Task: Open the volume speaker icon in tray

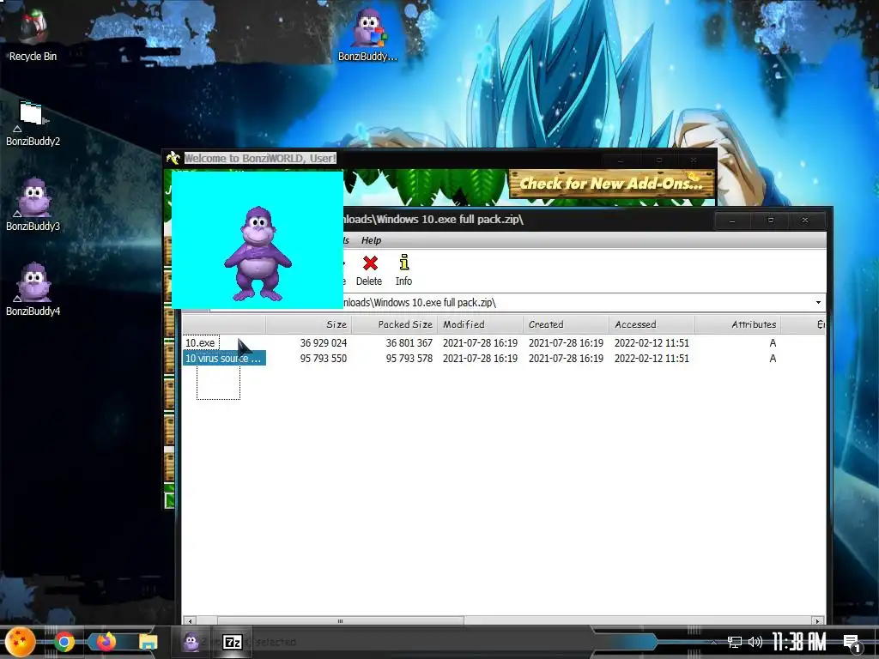Action: (755, 642)
